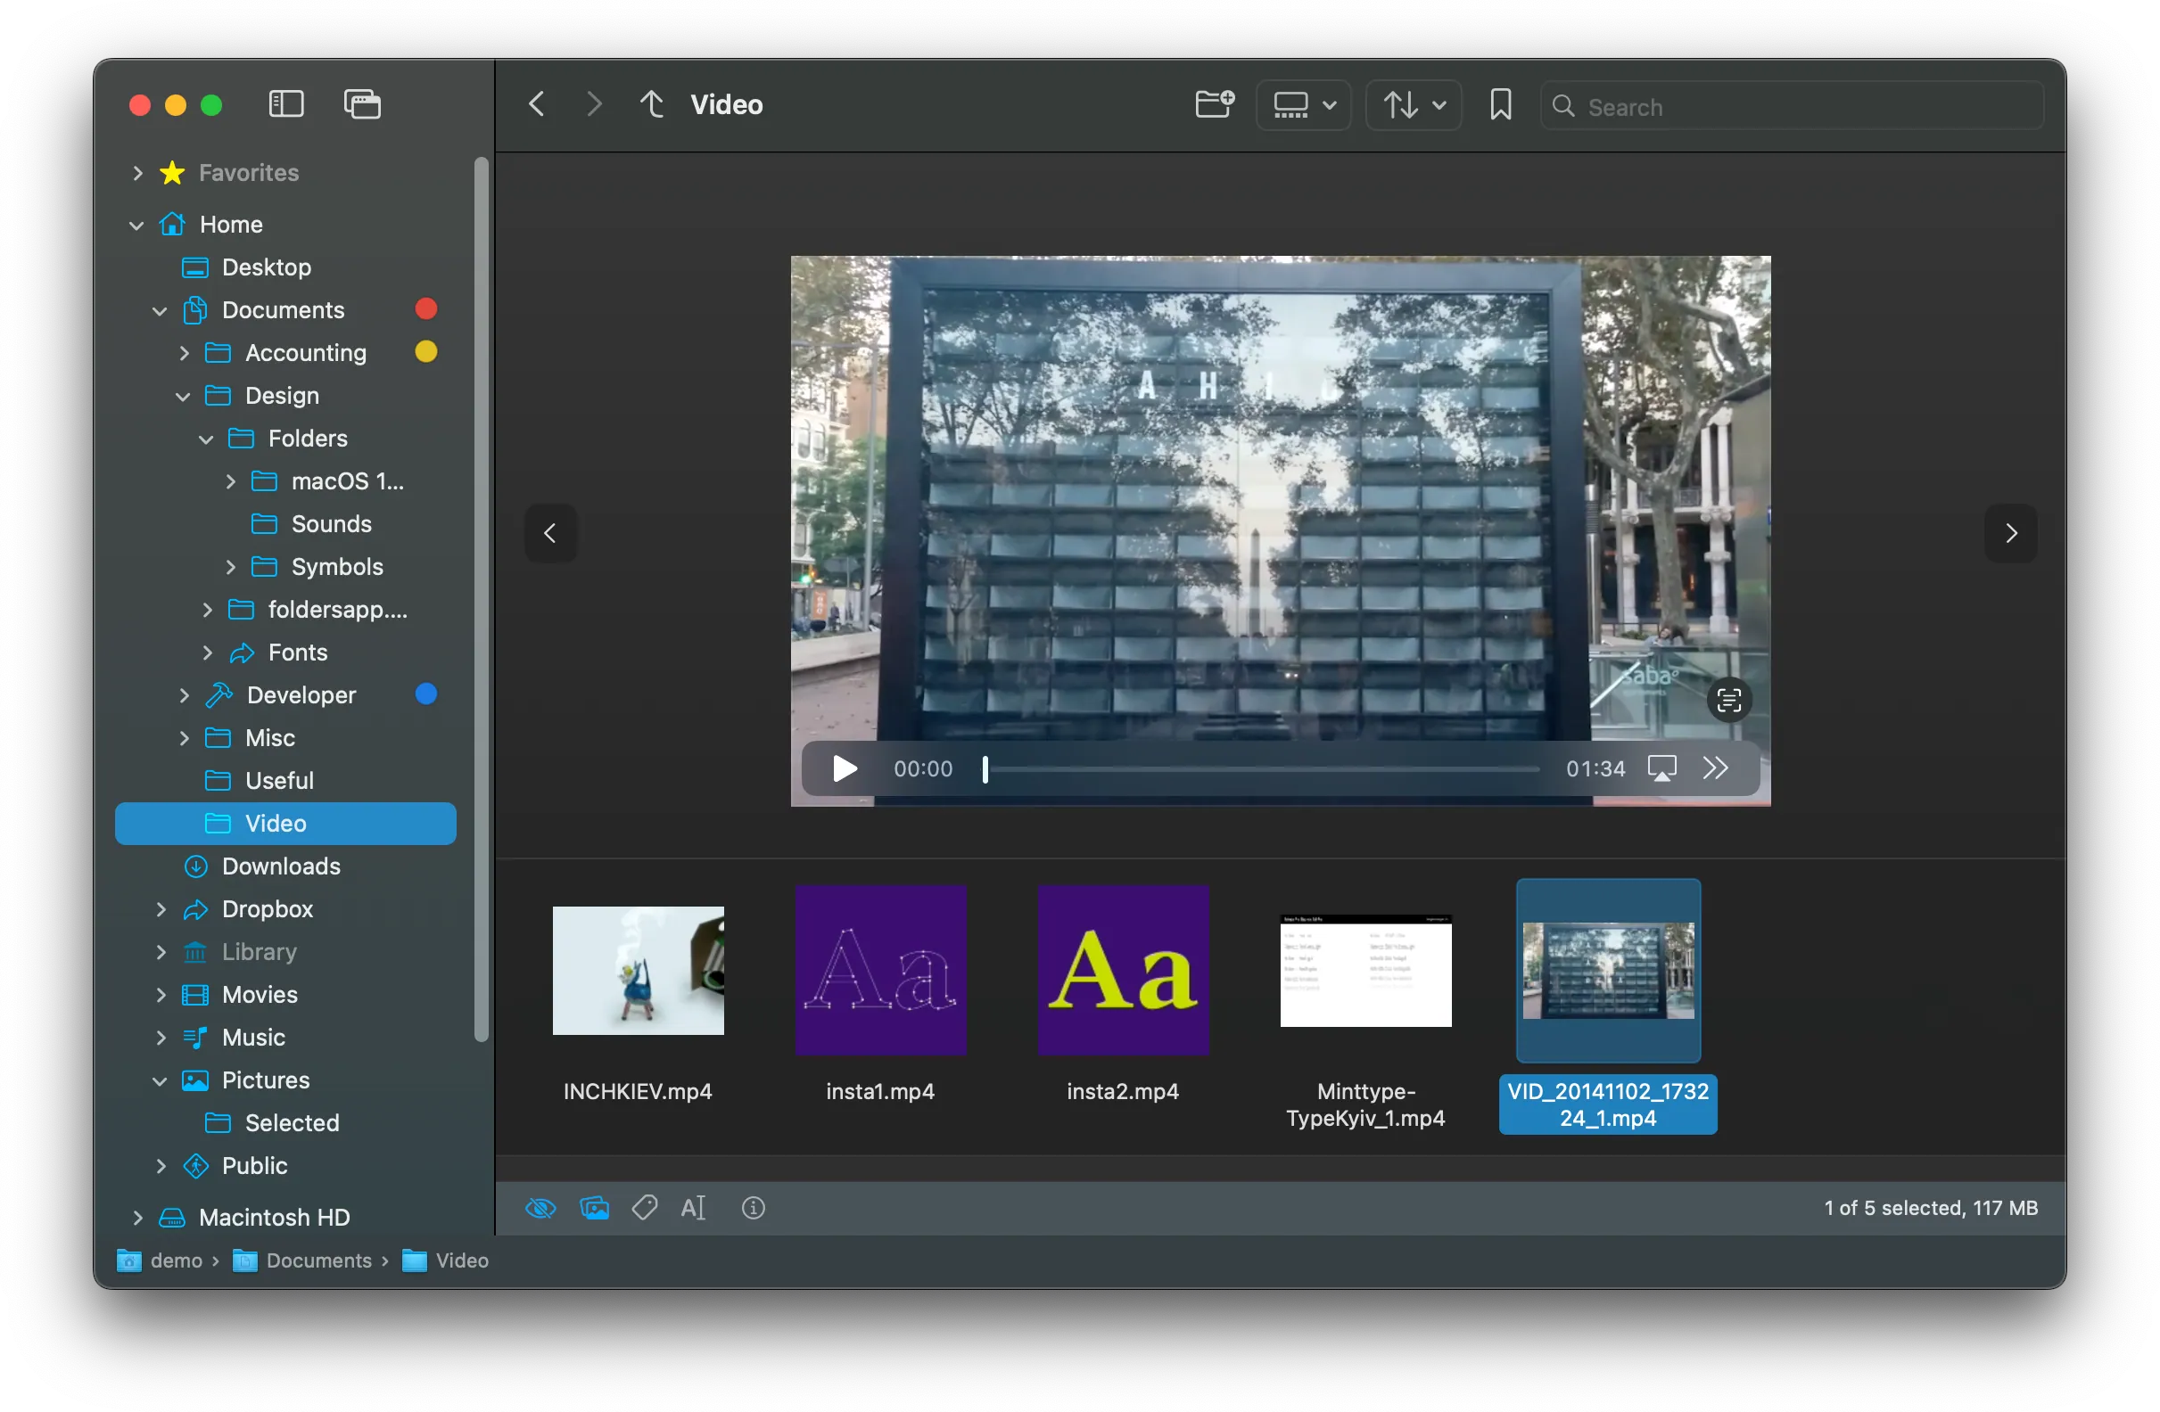The image size is (2160, 1412).
Task: Toggle the preview gallery icon in bottom bar
Action: pos(595,1207)
